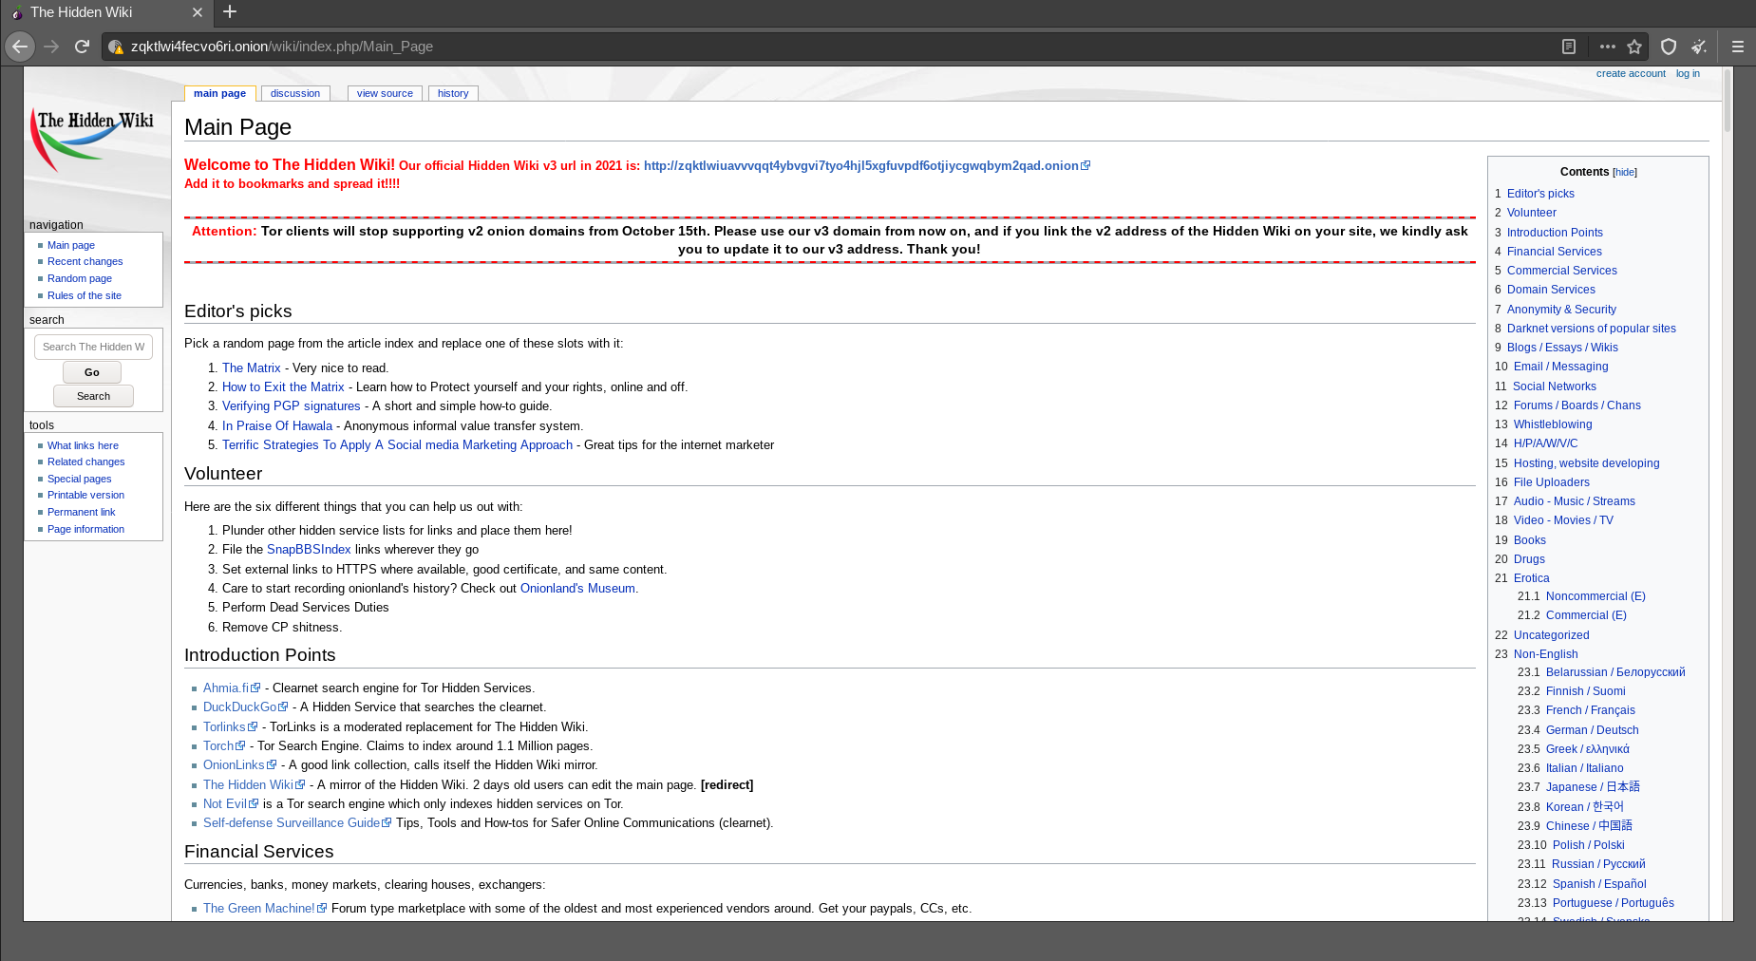Viewport: 1756px width, 961px height.
Task: Open Reader View from the address bar
Action: [1570, 46]
